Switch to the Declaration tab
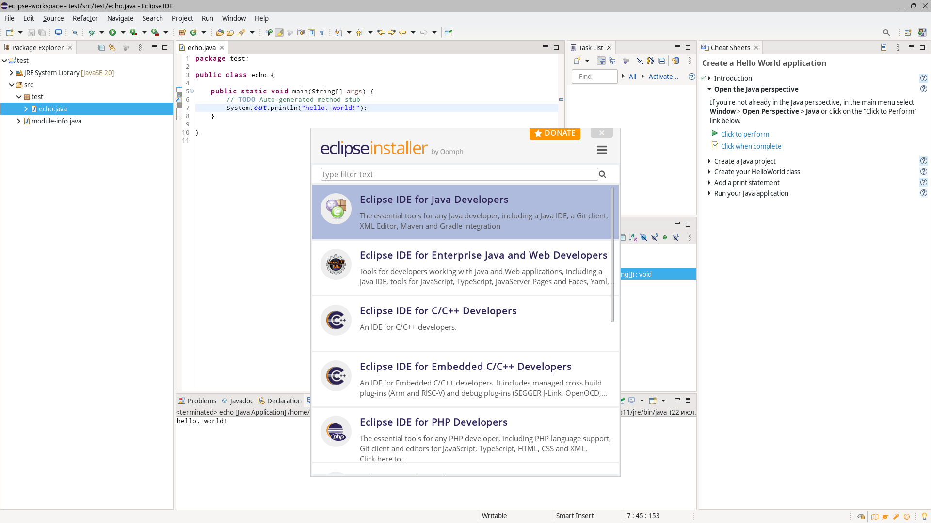 (x=279, y=401)
